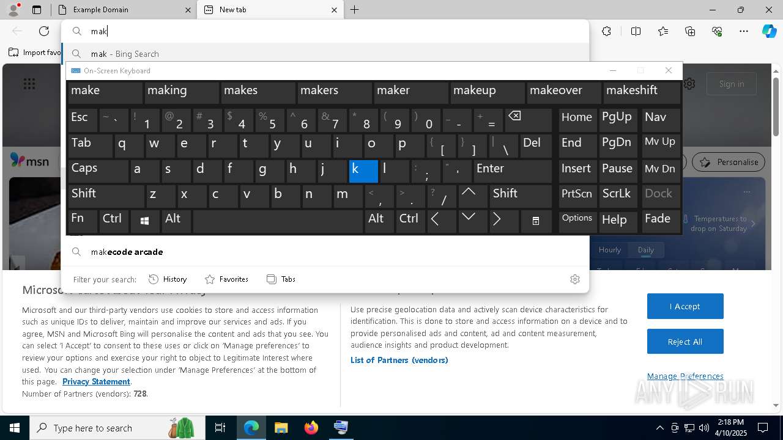783x440 pixels.
Task: Open Browser essentials heart icon
Action: coord(717,31)
